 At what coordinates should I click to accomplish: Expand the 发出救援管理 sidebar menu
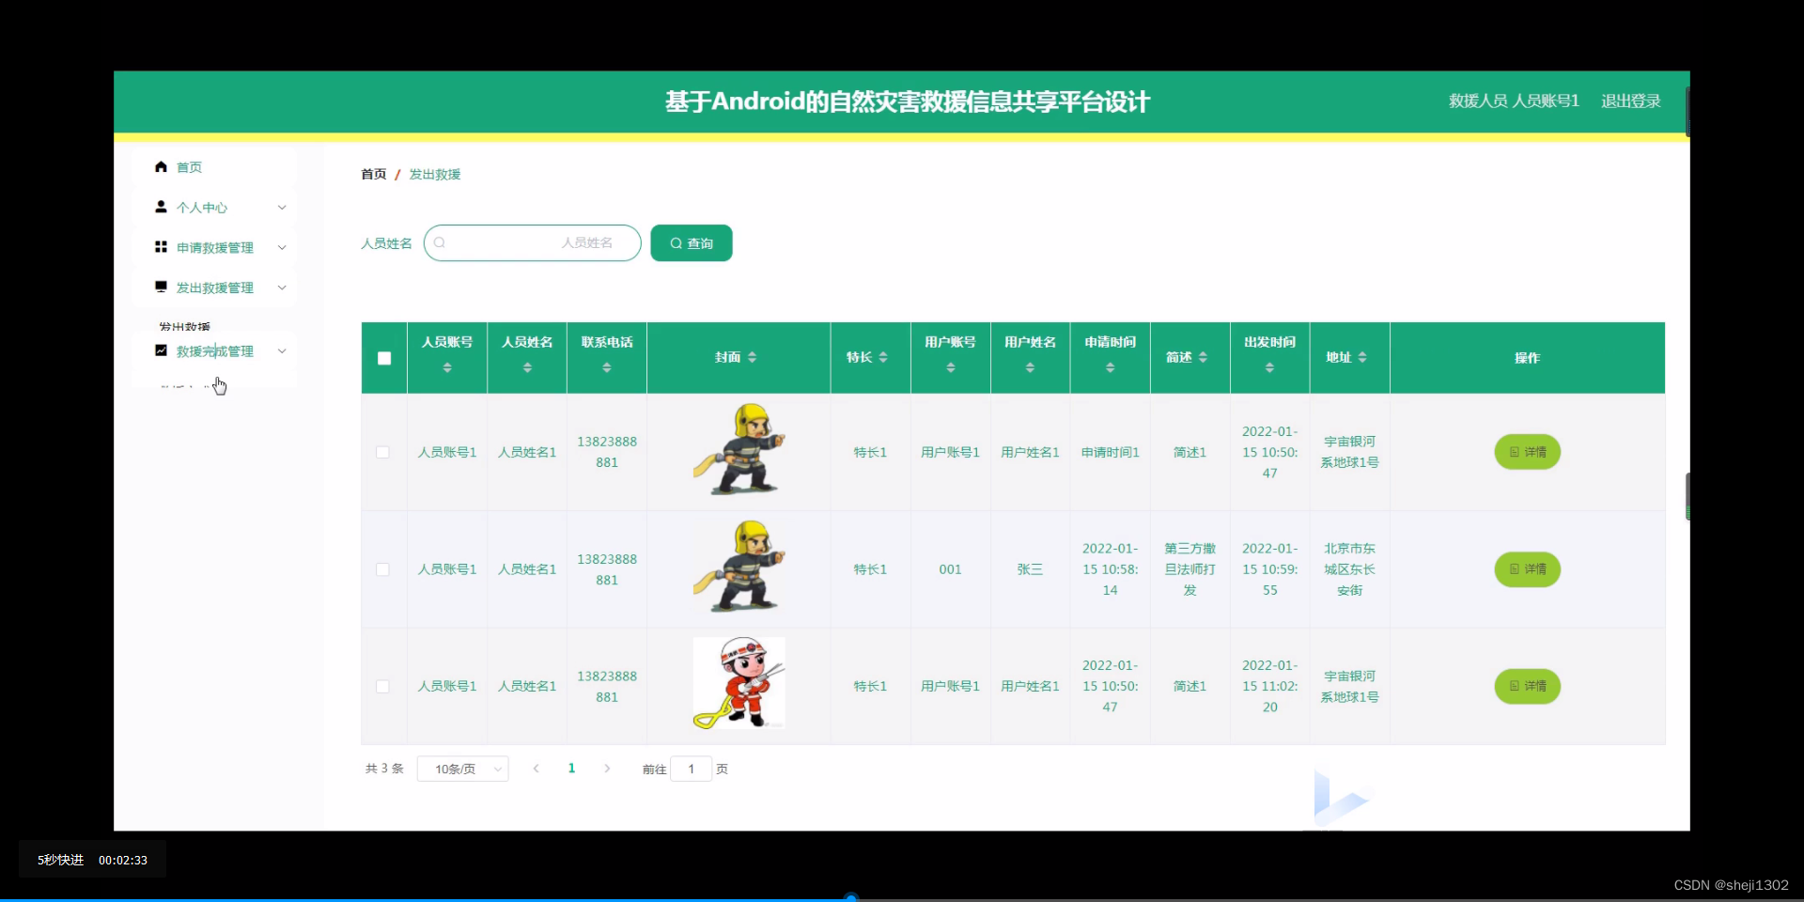(281, 288)
